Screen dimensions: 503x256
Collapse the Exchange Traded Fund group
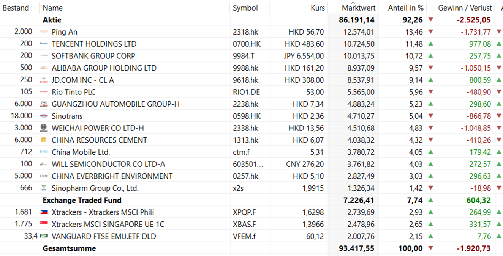[x=82, y=200]
